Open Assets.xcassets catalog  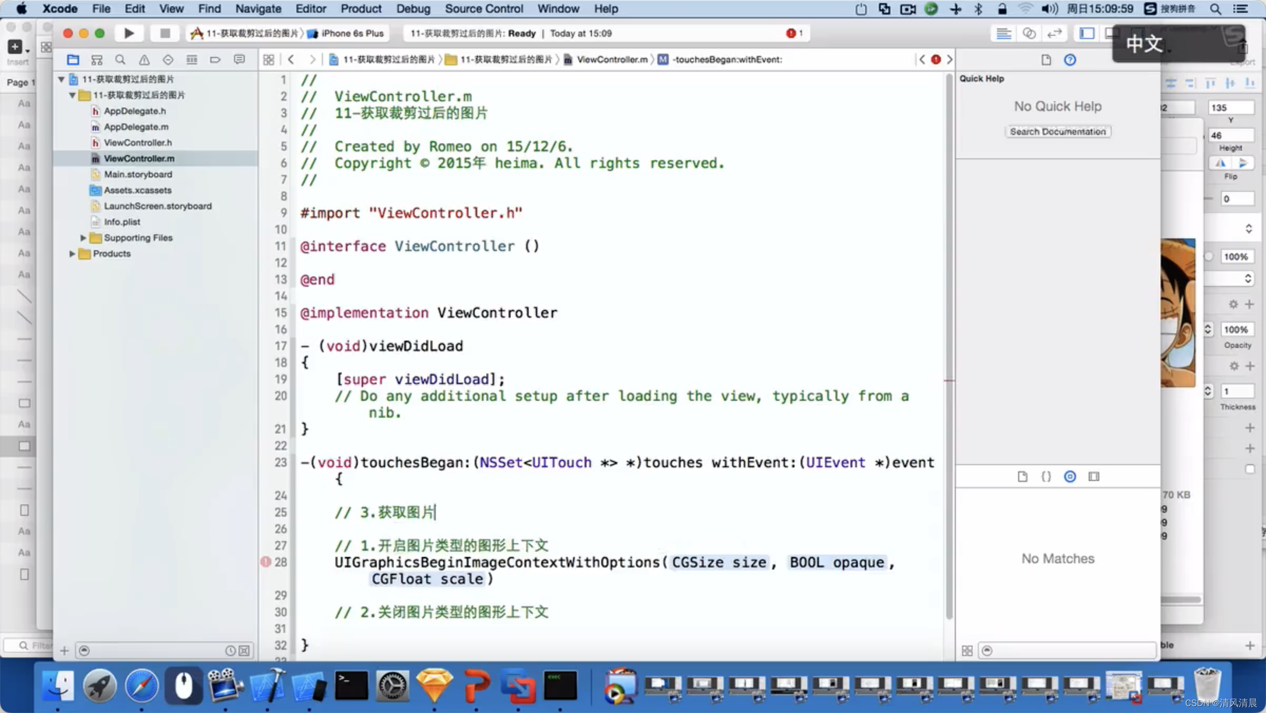(137, 190)
